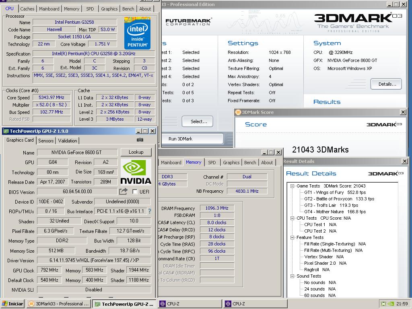Open Memory tab in top CPU-Z window
Image resolution: width=412 pixels, height=309 pixels.
click(x=72, y=9)
